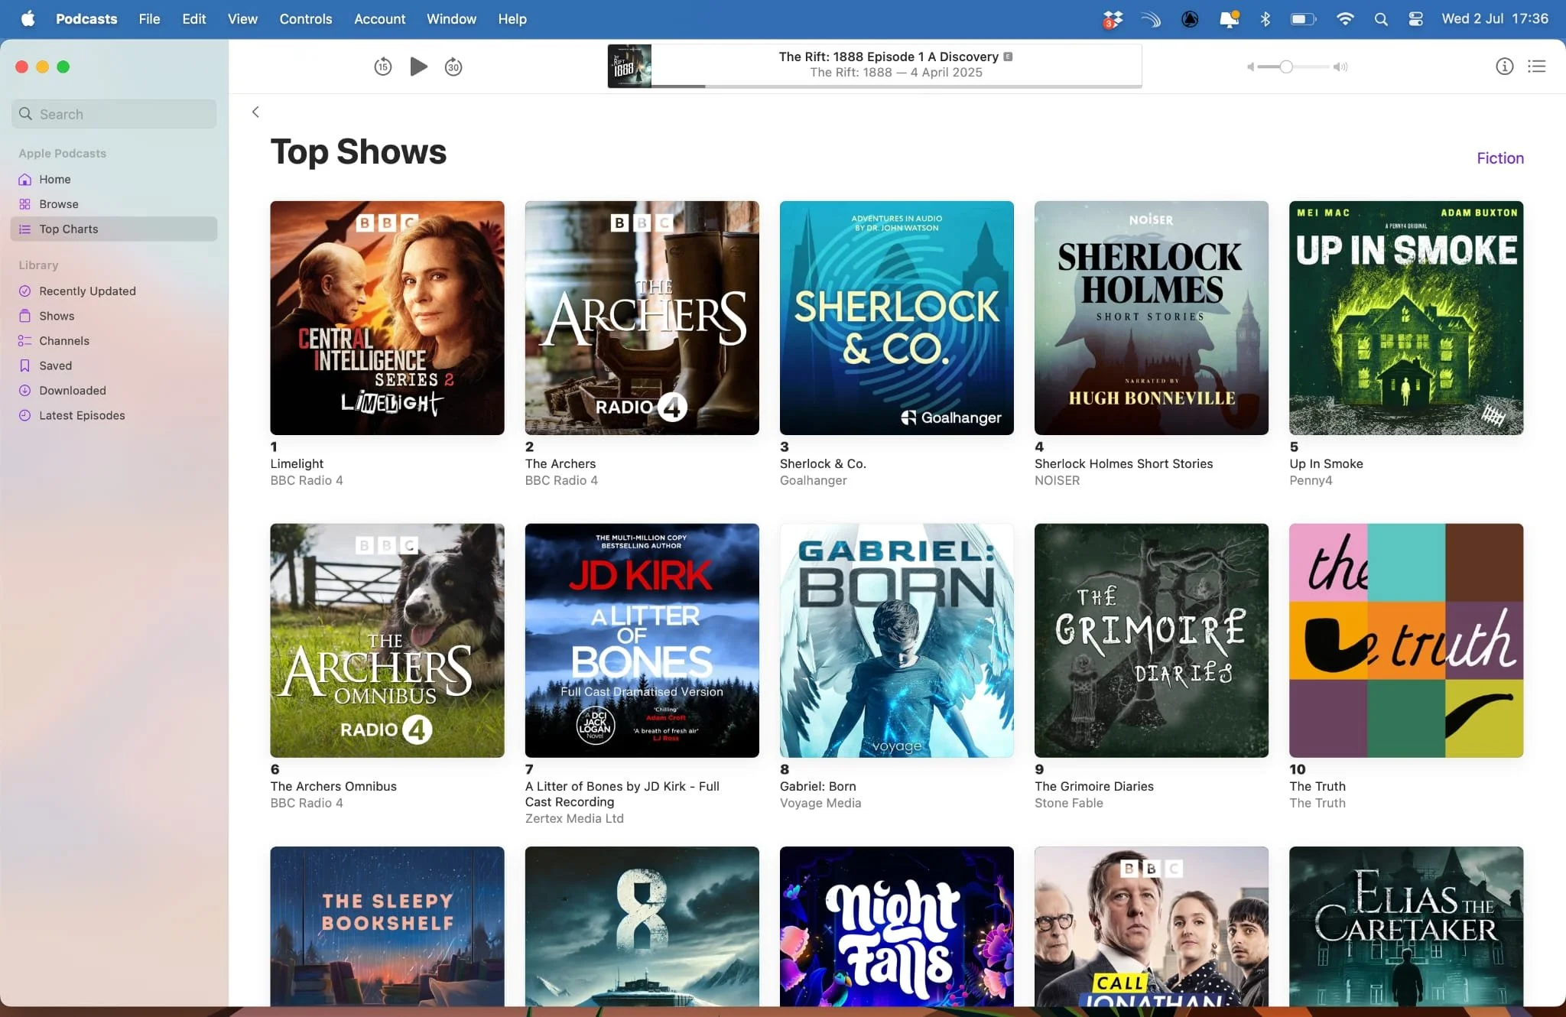This screenshot has height=1017, width=1566.
Task: Open the Limelight show artwork
Action: [387, 318]
